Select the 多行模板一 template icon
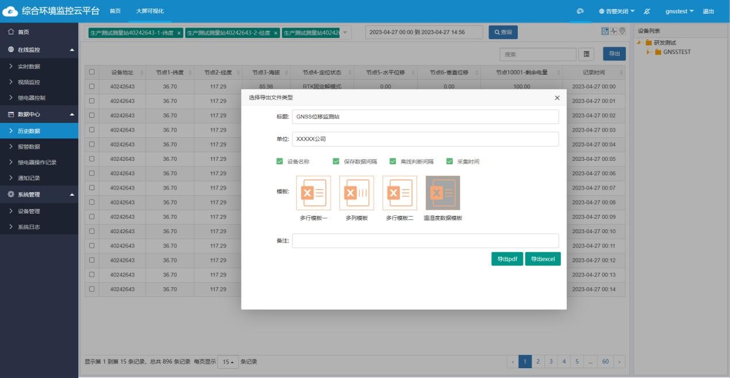The height and width of the screenshot is (378, 730). click(314, 193)
